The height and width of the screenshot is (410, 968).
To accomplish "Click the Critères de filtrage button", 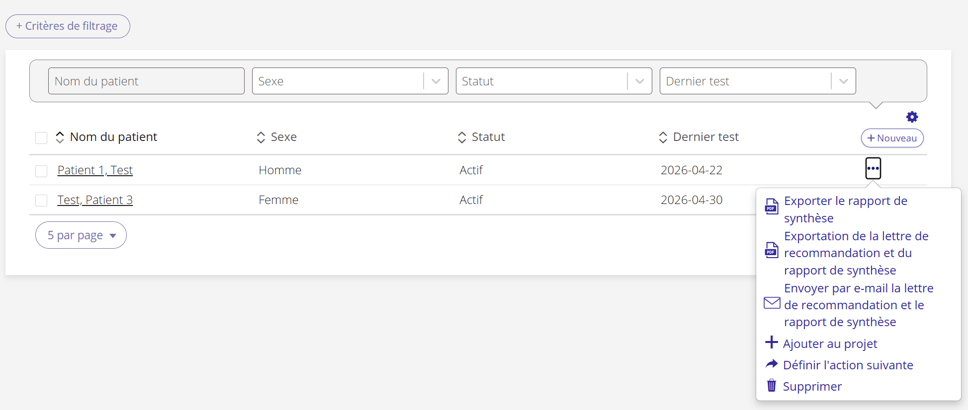I will click(x=68, y=26).
